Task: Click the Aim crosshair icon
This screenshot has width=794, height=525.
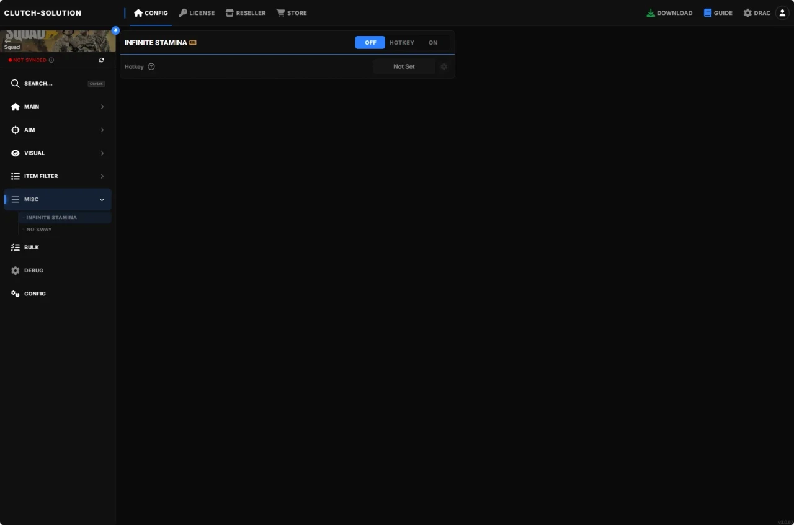Action: [16, 130]
